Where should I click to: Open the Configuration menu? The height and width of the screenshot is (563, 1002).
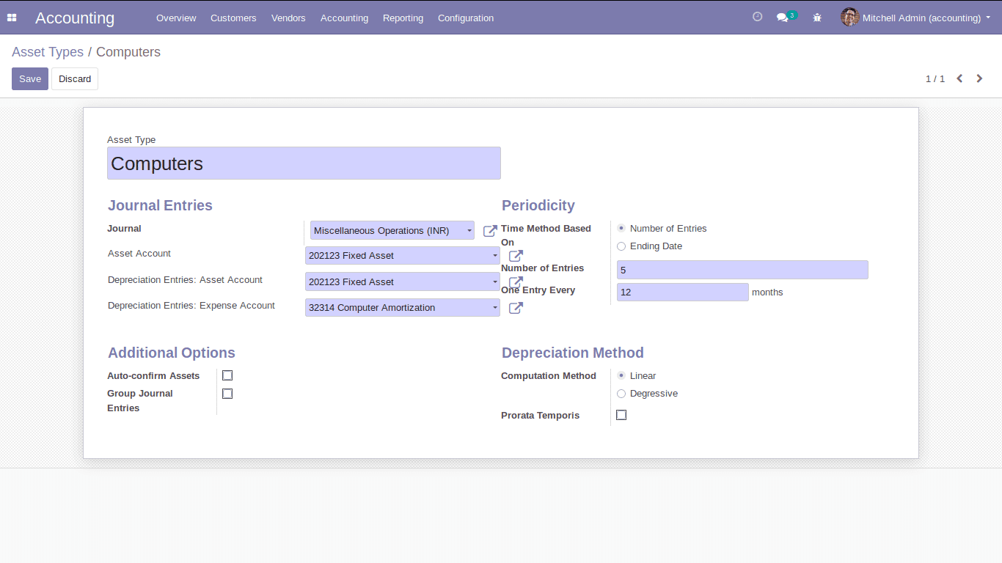466,18
